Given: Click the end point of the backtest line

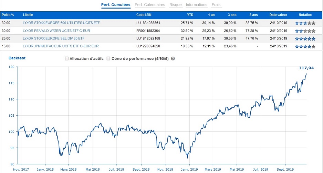Looking at the screenshot, I should pyautogui.click(x=306, y=74).
